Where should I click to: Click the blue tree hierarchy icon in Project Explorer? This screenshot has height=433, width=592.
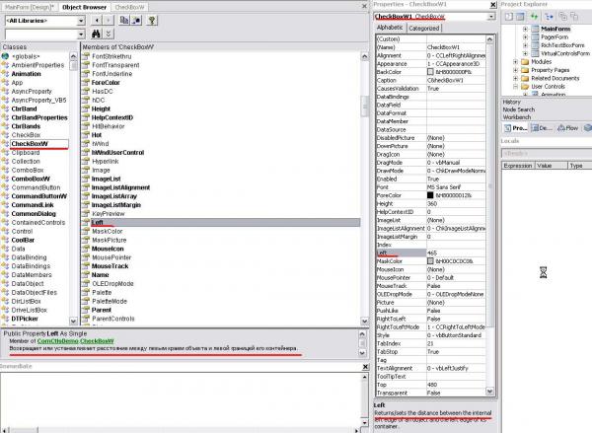tap(549, 16)
